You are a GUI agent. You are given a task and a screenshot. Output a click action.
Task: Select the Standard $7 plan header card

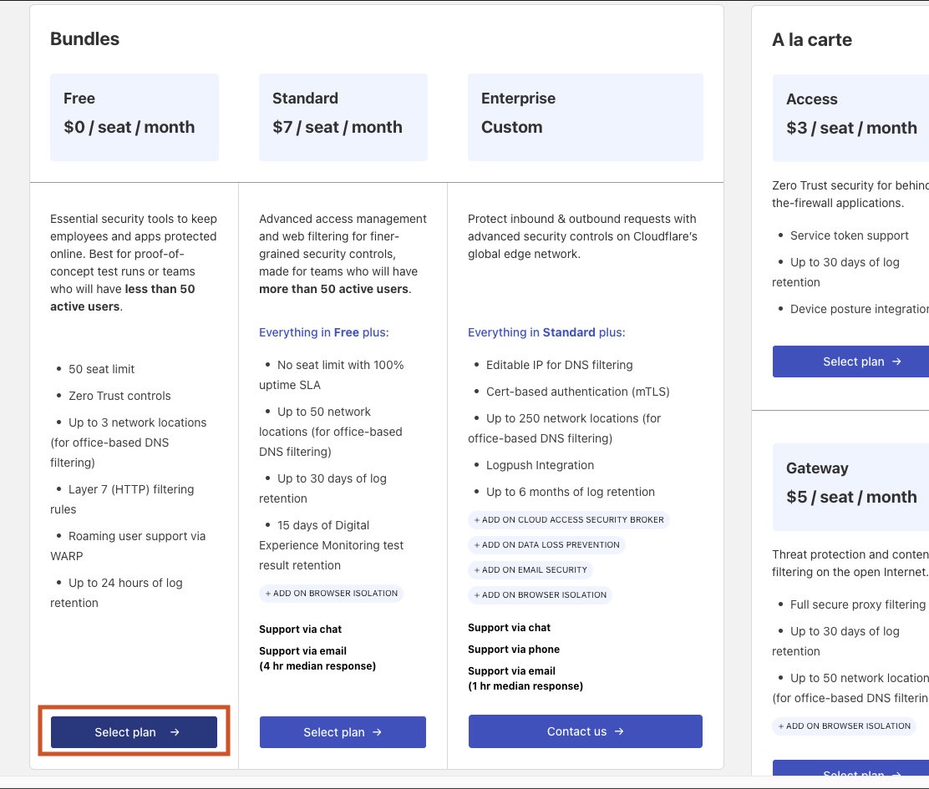click(343, 117)
